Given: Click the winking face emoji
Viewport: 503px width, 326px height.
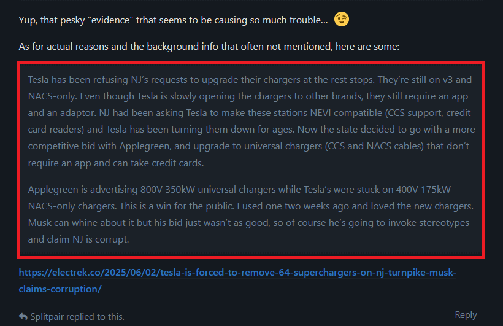Looking at the screenshot, I should click(341, 19).
